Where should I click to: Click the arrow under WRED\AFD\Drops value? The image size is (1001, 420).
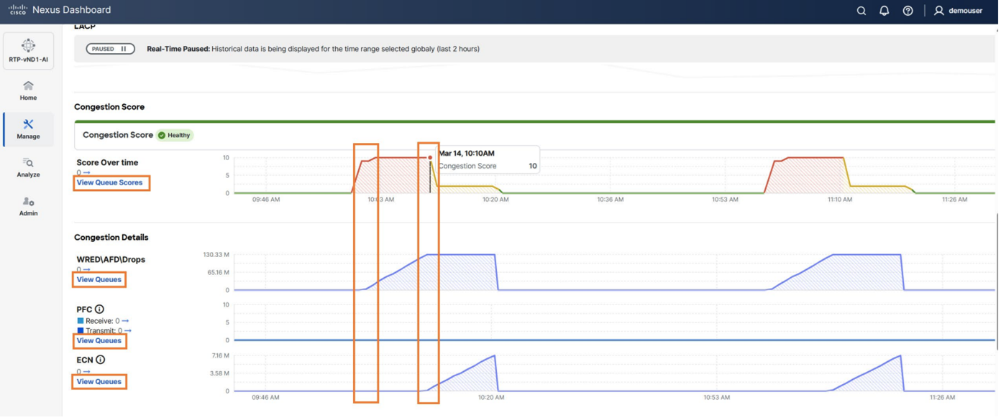coord(86,269)
